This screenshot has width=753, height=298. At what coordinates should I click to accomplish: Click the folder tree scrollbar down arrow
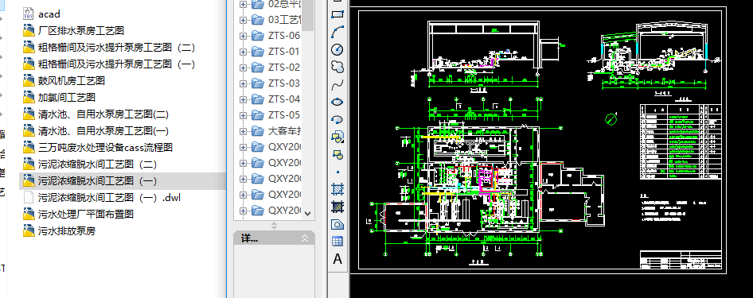[x=308, y=214]
